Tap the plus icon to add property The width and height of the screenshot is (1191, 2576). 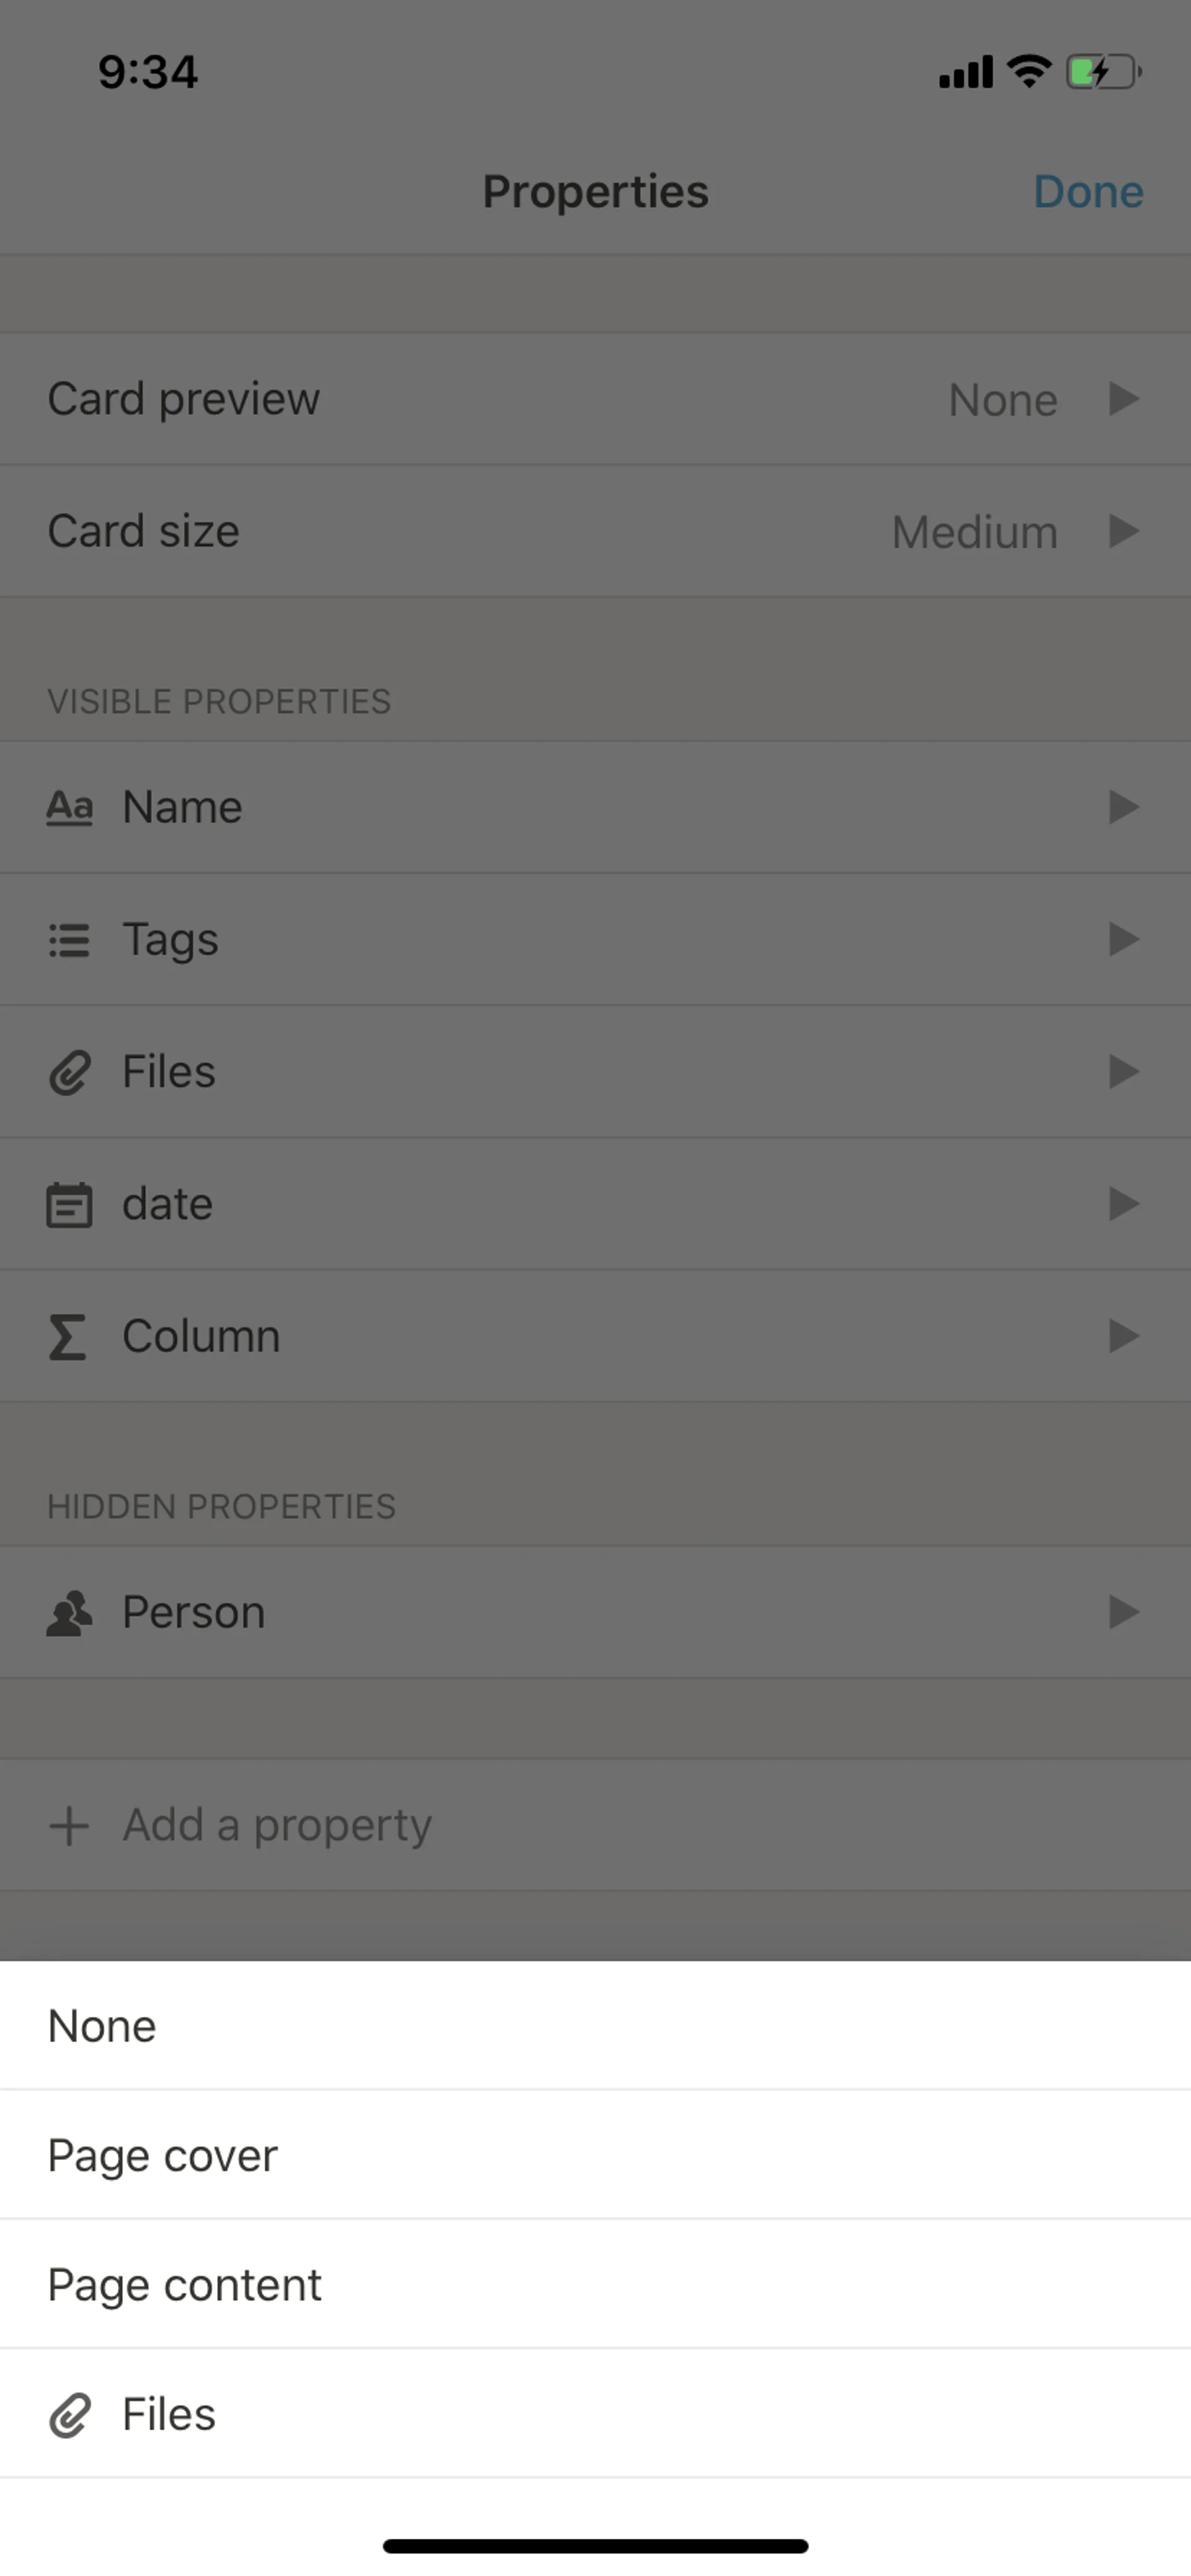[69, 1825]
